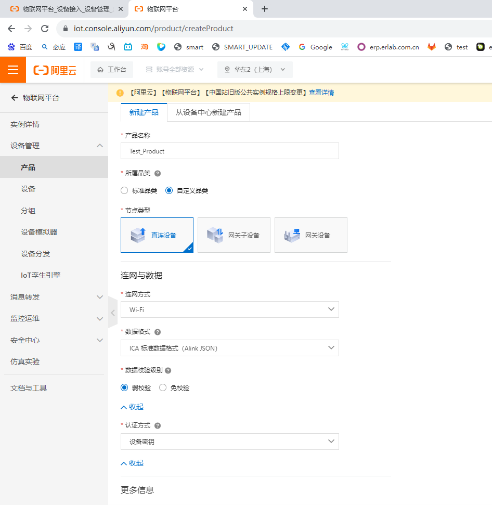Click the help icon beside 所属品类
The width and height of the screenshot is (492, 505).
[x=158, y=174]
